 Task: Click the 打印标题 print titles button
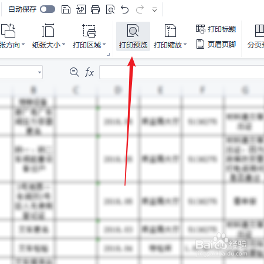(x=216, y=29)
